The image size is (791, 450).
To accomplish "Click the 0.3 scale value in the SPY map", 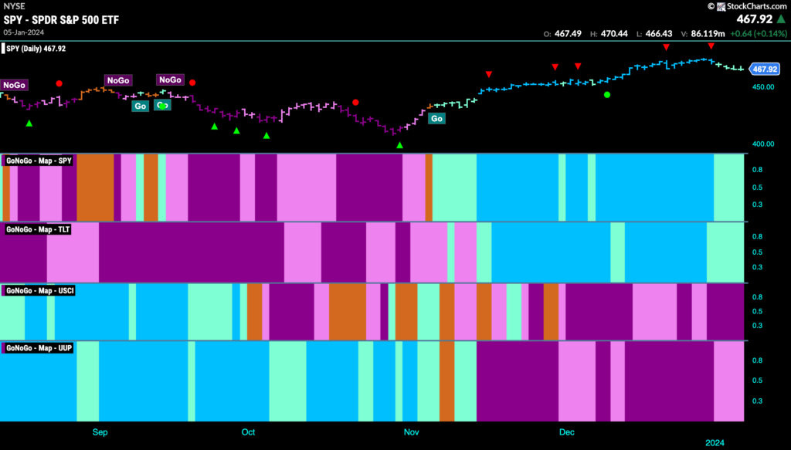I will click(x=757, y=205).
